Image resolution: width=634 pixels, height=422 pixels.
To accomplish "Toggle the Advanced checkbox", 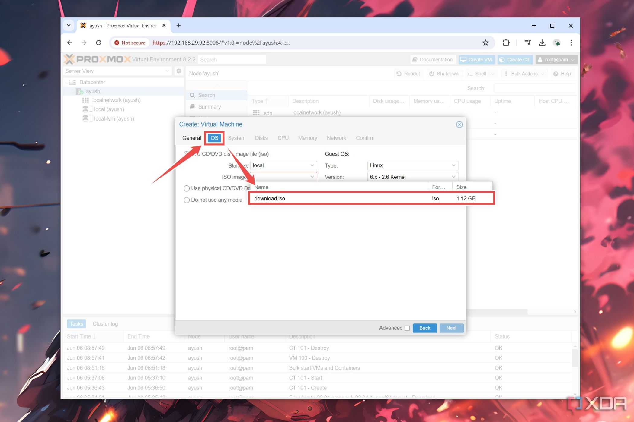I will point(407,328).
